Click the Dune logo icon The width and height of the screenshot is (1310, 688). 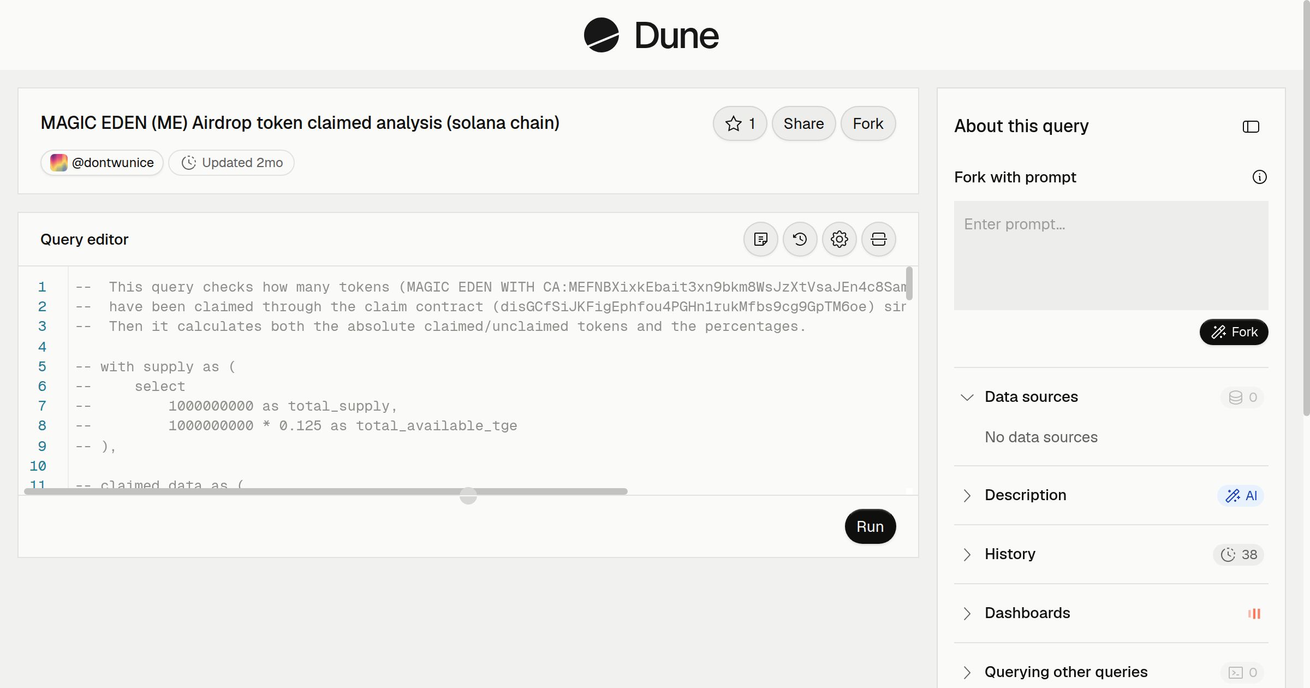[x=601, y=35]
